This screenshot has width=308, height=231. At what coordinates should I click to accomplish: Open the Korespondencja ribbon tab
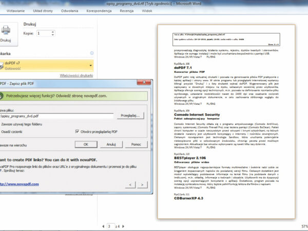(x=100, y=10)
